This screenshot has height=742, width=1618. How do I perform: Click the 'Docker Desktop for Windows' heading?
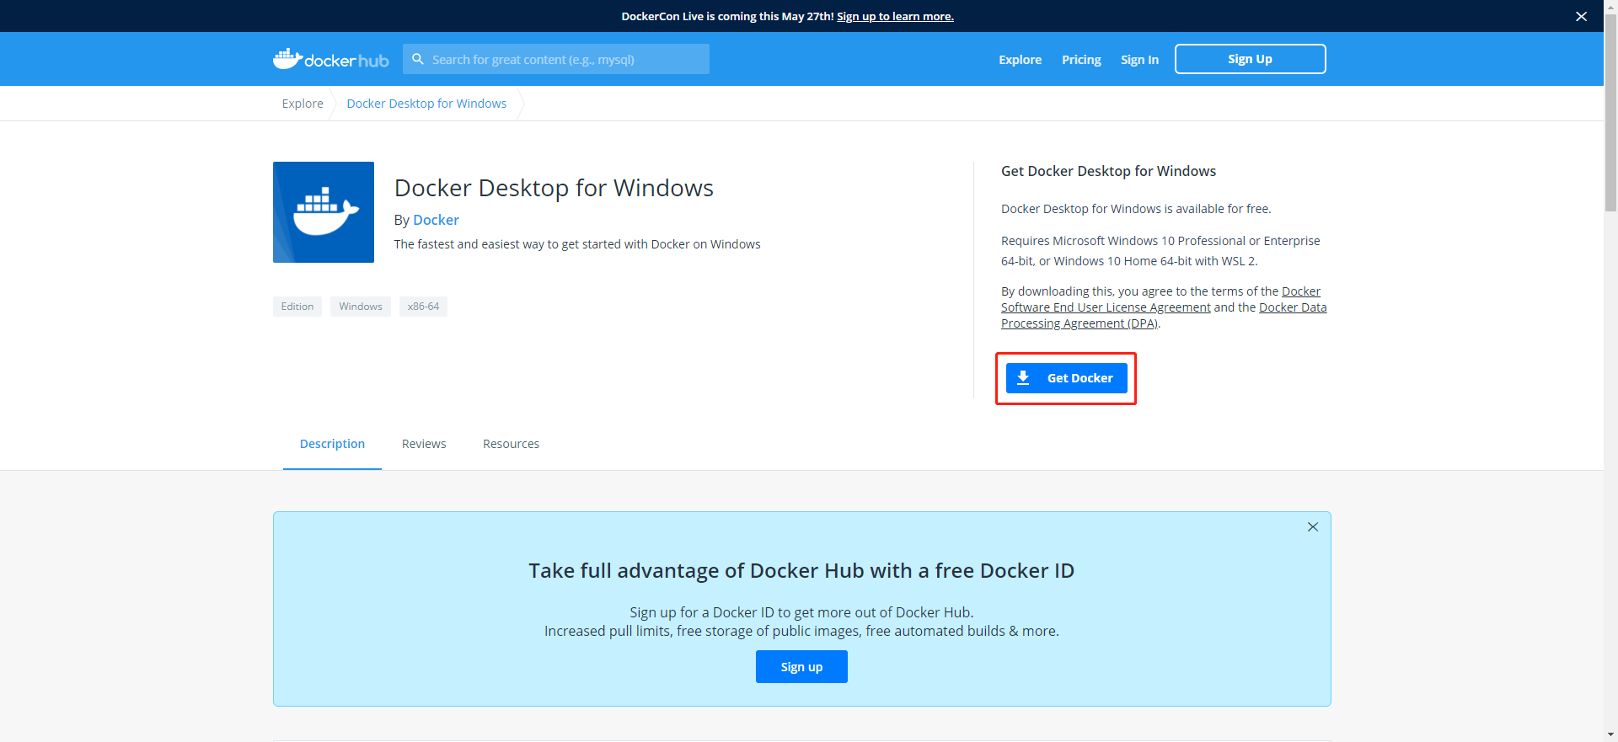[x=554, y=188]
